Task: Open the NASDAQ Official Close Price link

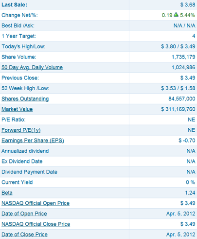Action: 36,224
